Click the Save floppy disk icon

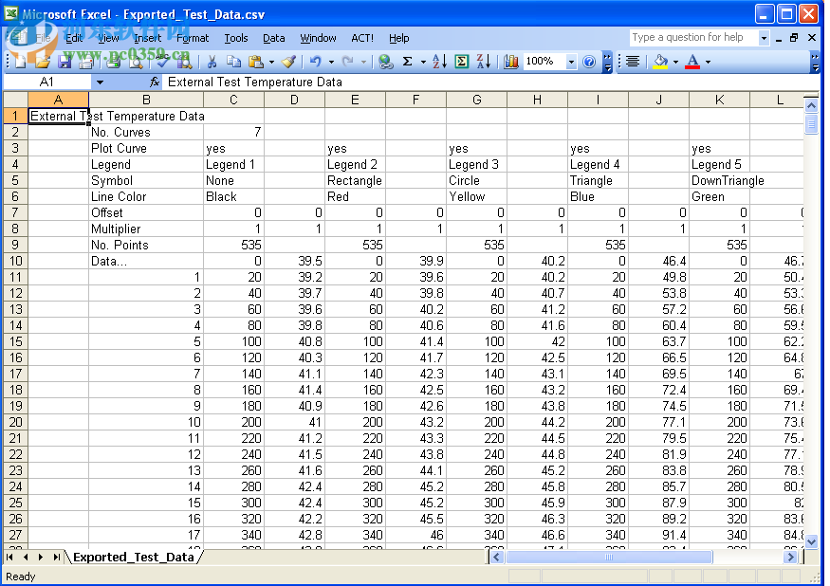pos(65,62)
